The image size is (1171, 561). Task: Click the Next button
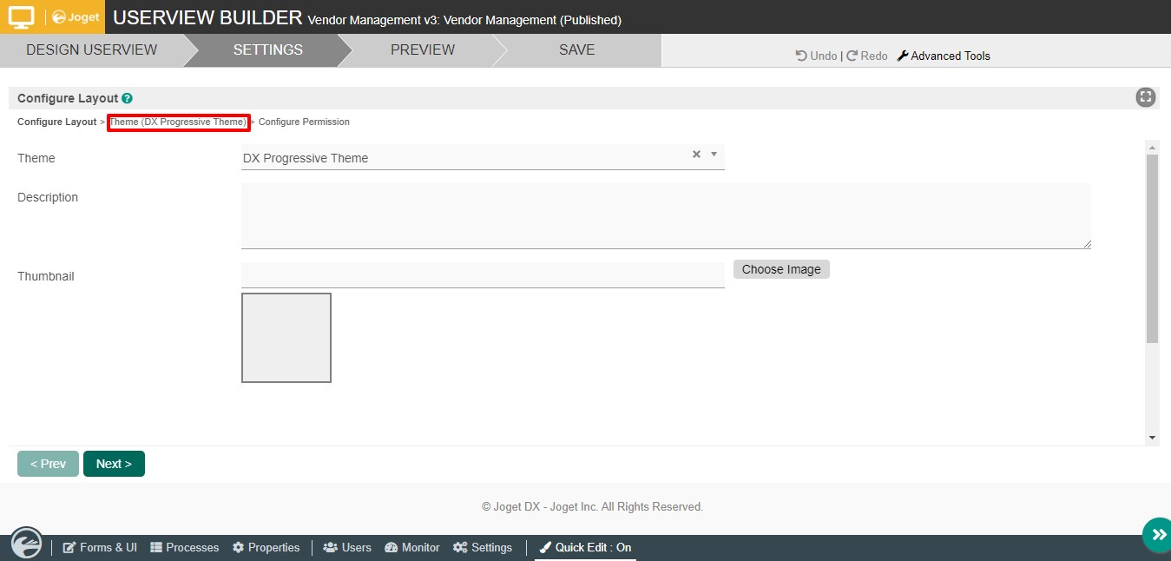[x=114, y=464]
